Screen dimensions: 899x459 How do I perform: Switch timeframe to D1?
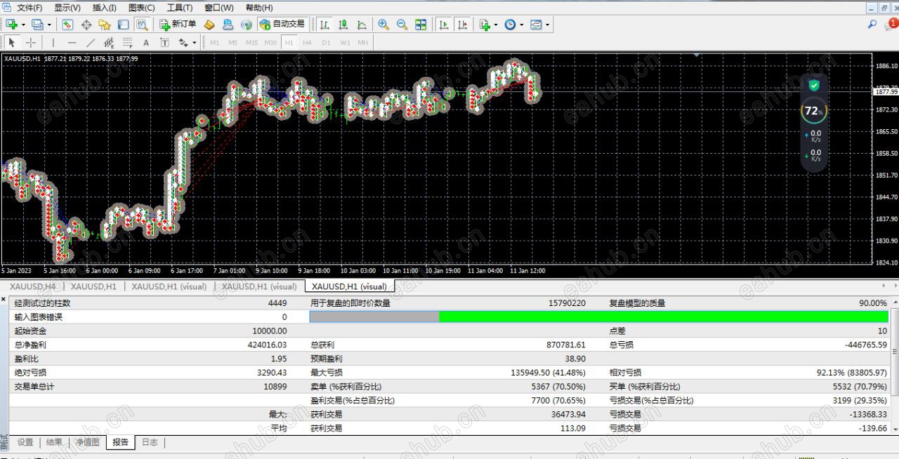click(x=326, y=42)
